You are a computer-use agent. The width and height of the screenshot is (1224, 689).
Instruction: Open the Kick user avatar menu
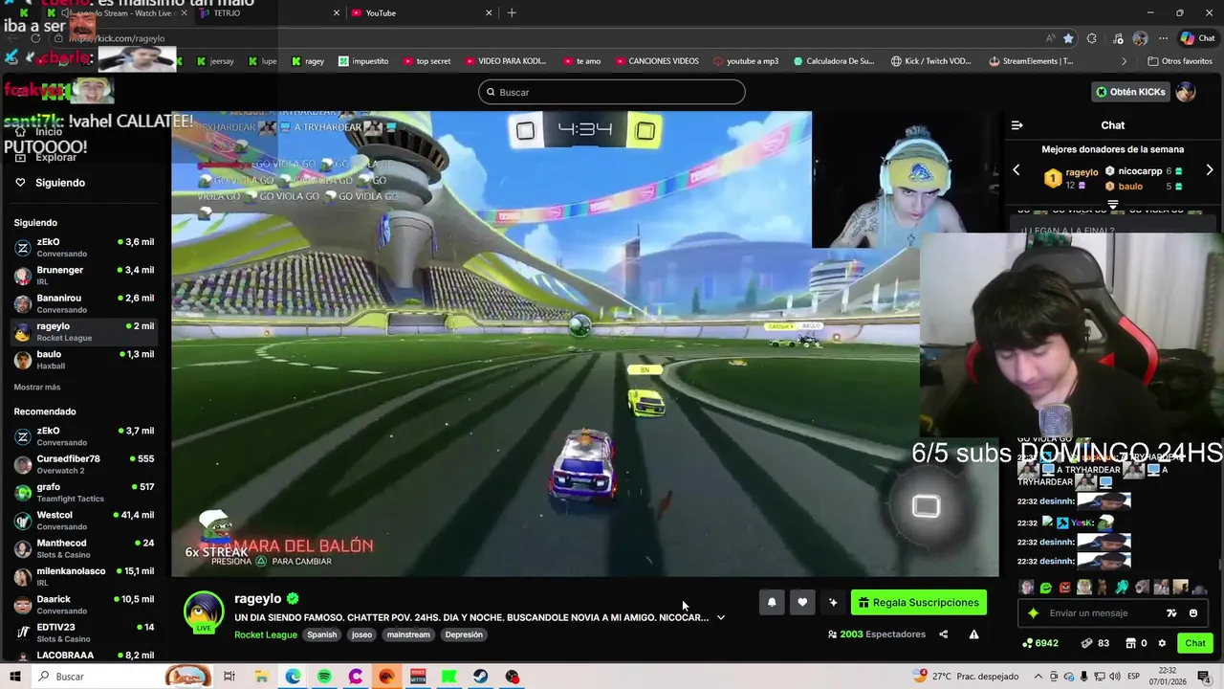1186,92
